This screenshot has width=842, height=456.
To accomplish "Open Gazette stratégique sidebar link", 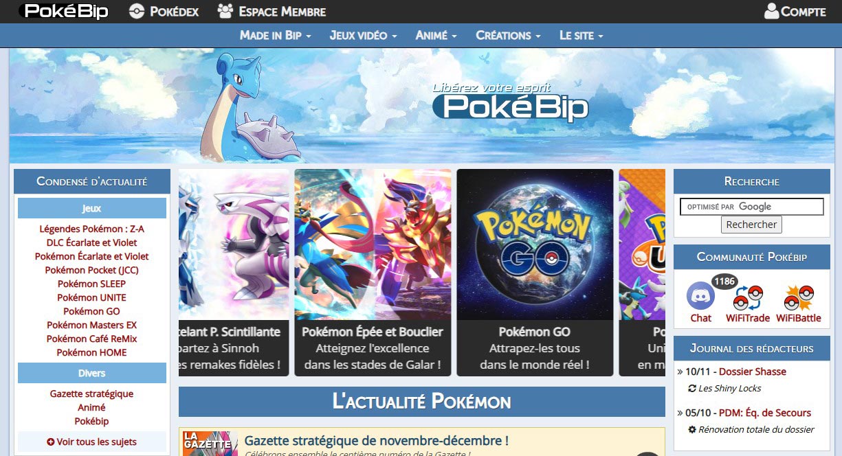I will 91,394.
